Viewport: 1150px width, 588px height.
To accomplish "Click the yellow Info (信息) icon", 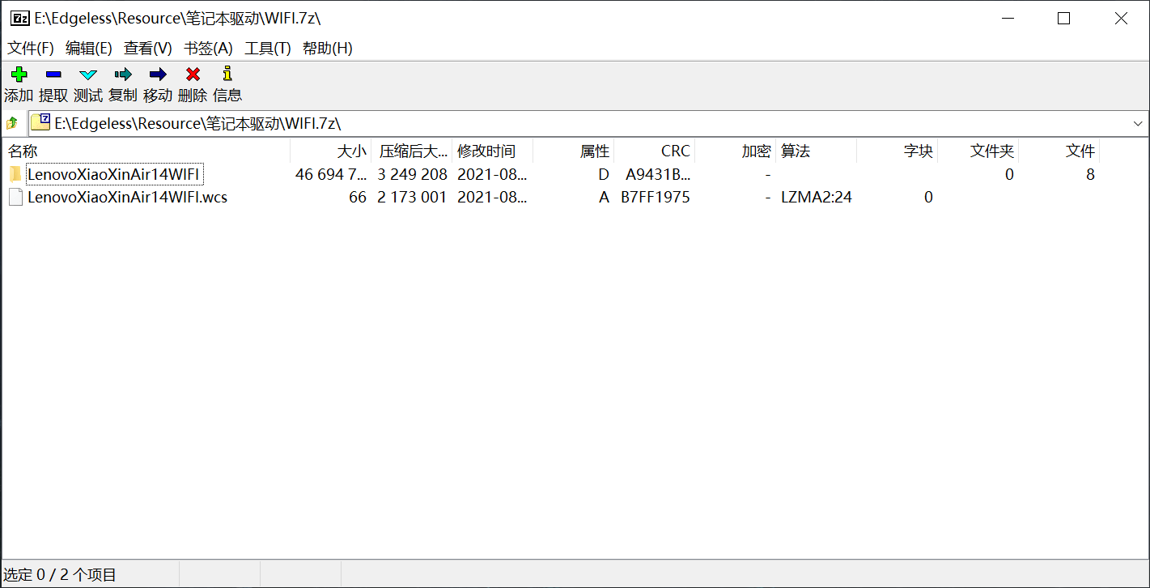I will pyautogui.click(x=227, y=74).
